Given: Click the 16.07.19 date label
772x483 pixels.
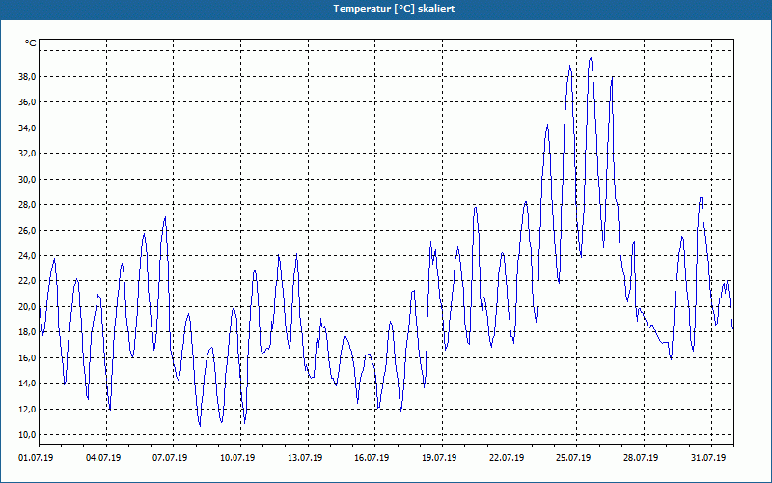Looking at the screenshot, I should tap(372, 458).
